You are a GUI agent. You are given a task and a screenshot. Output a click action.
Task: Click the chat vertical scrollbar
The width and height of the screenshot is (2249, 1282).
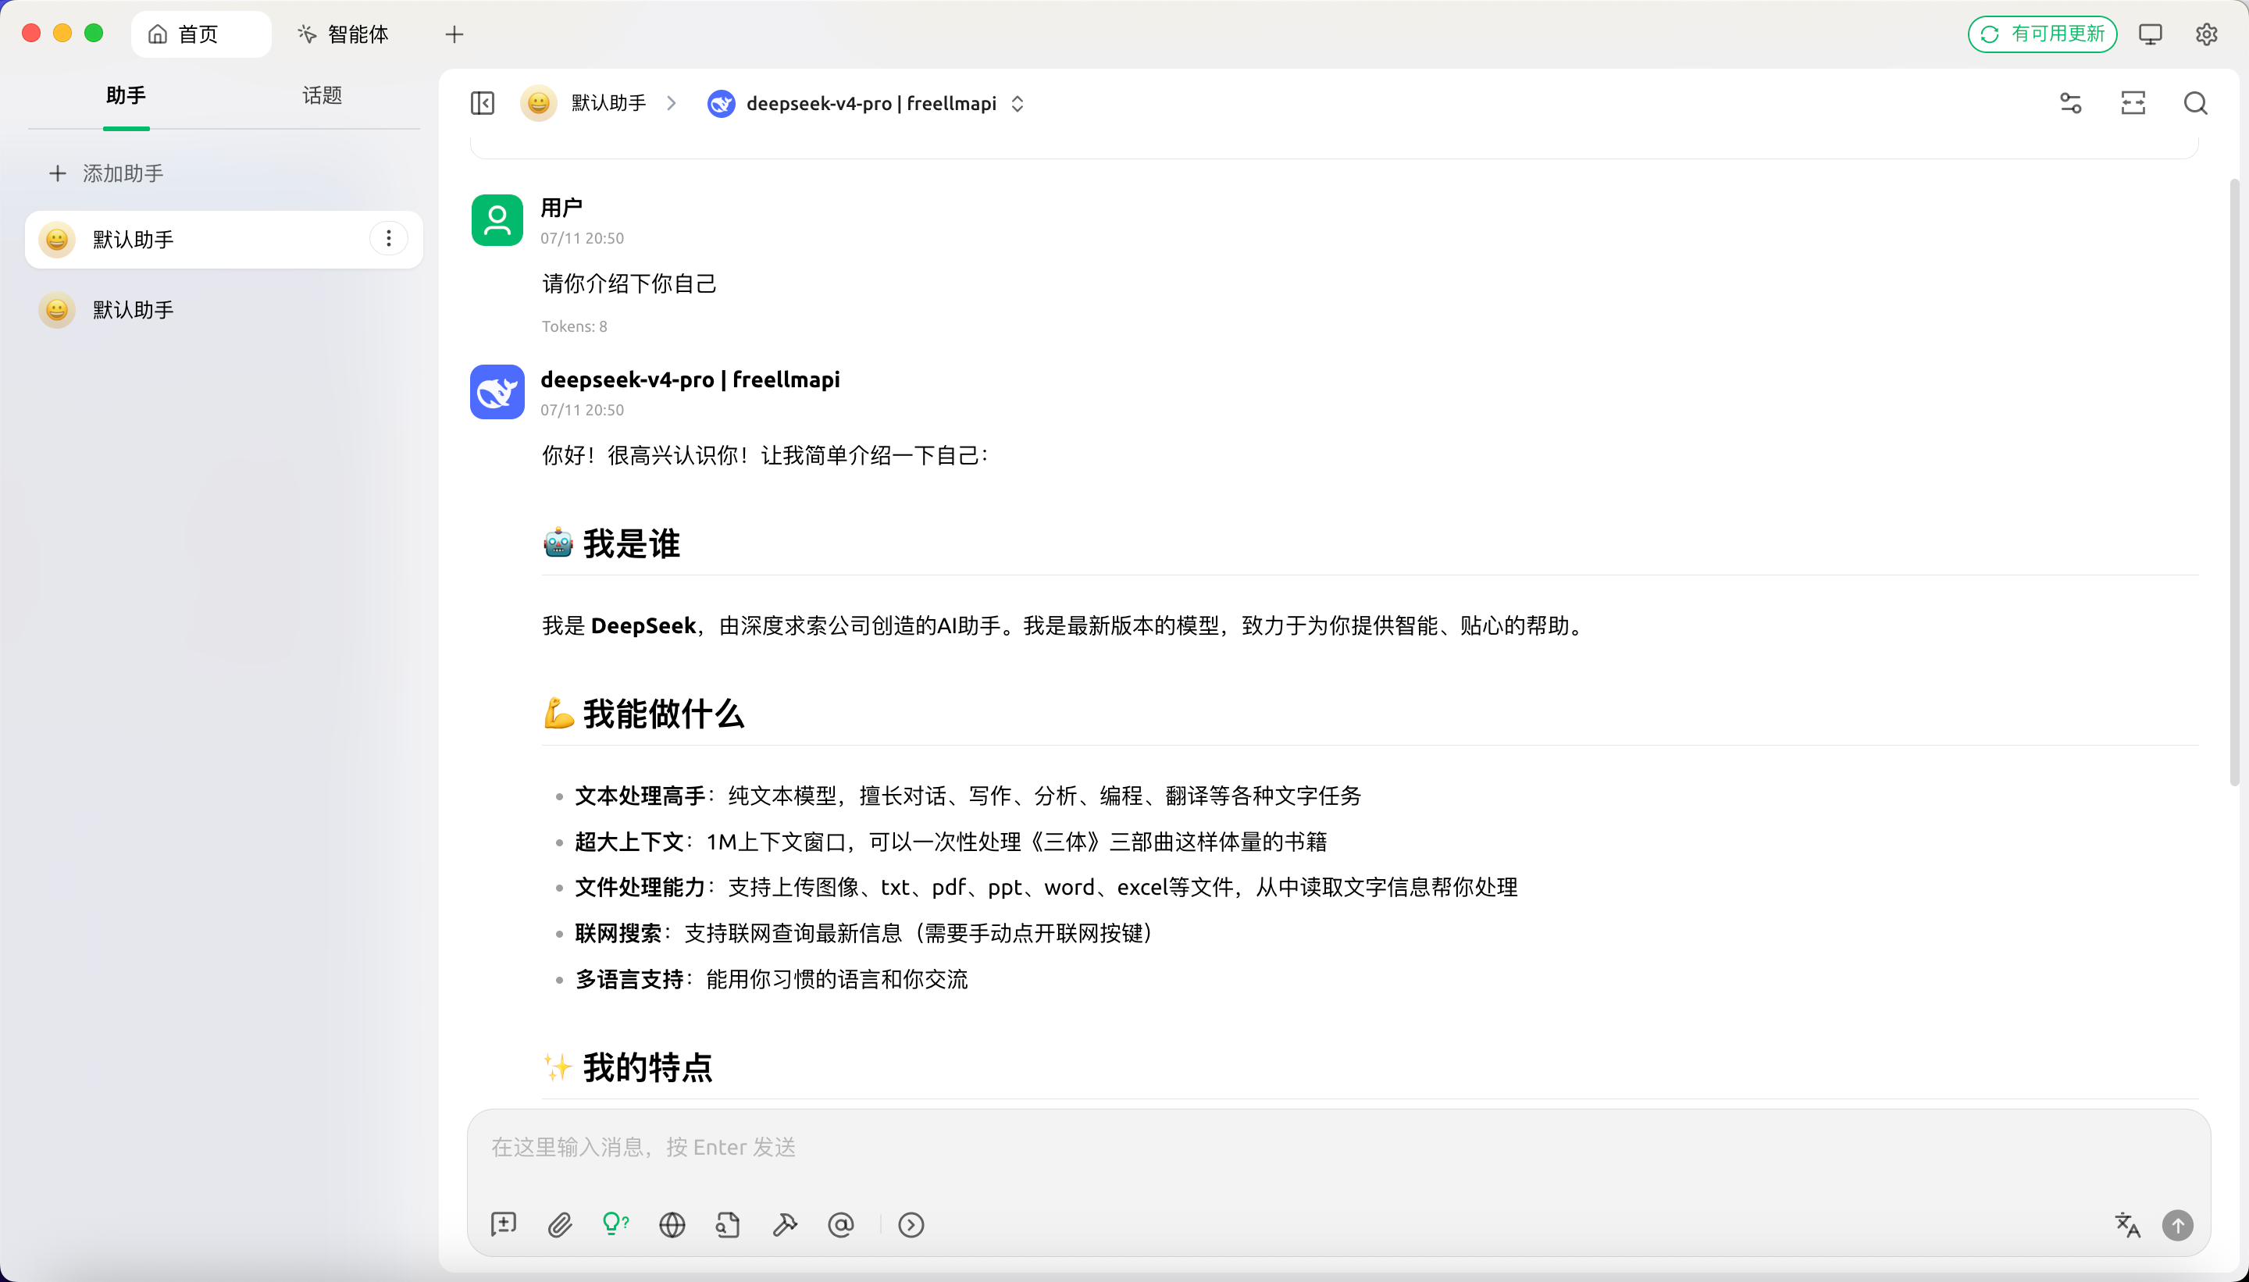[x=2234, y=481]
